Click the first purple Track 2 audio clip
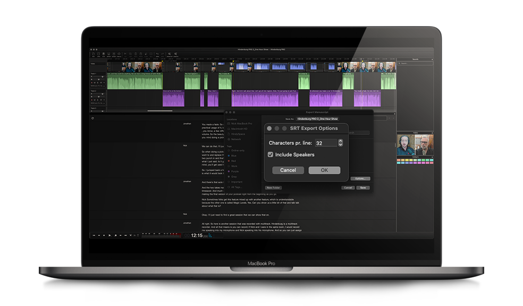 click(173, 98)
